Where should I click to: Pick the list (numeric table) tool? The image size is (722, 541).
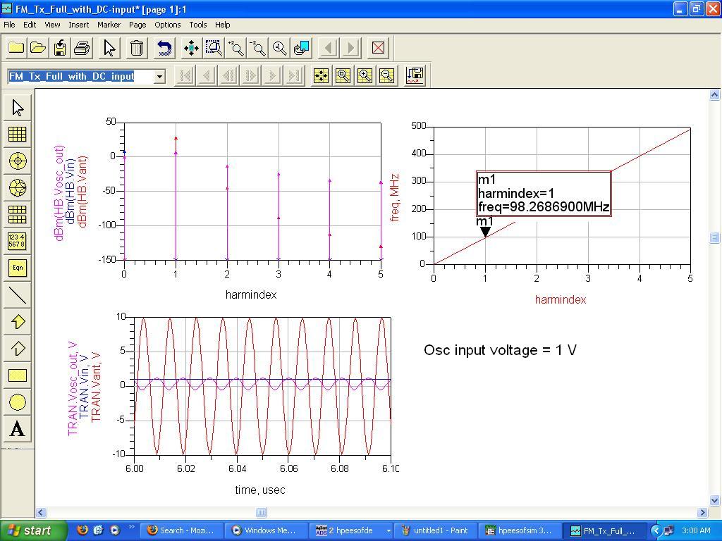(x=18, y=241)
